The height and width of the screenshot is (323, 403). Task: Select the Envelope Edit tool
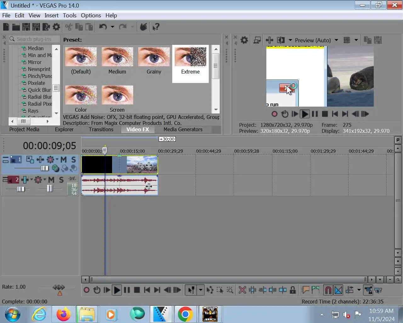point(210,290)
